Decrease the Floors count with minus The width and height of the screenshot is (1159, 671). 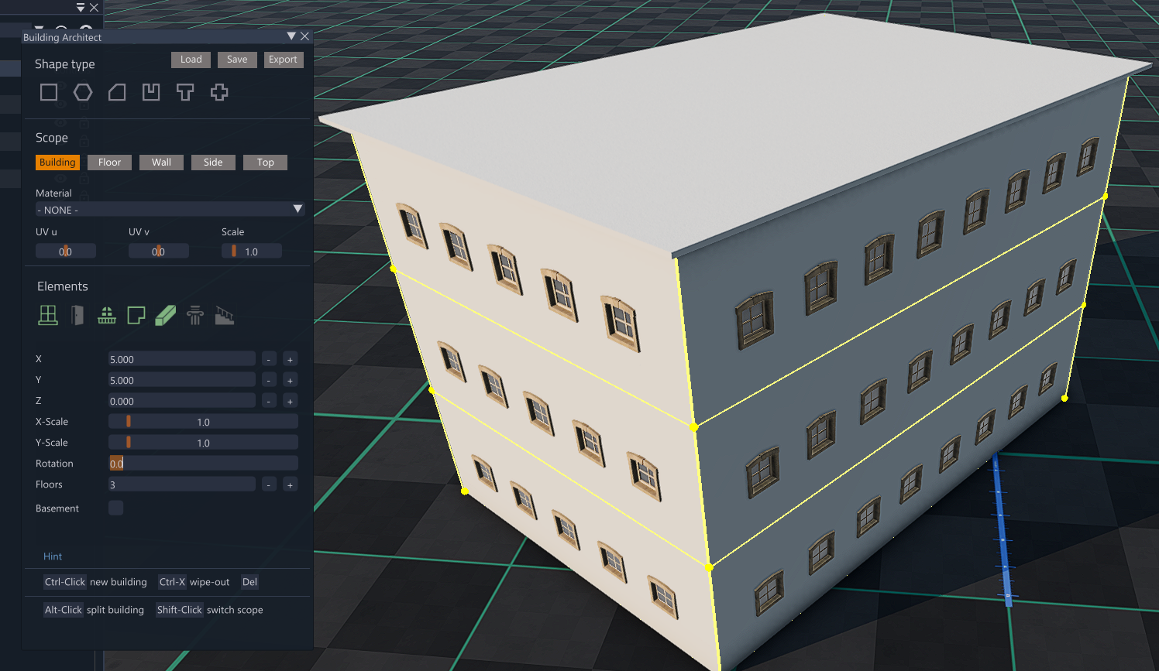(x=269, y=484)
